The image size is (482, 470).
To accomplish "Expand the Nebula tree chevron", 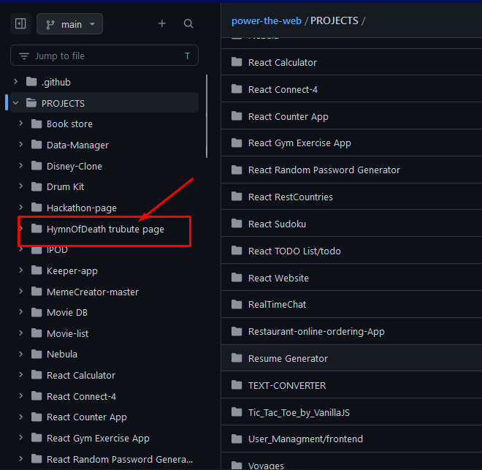I will 21,354.
